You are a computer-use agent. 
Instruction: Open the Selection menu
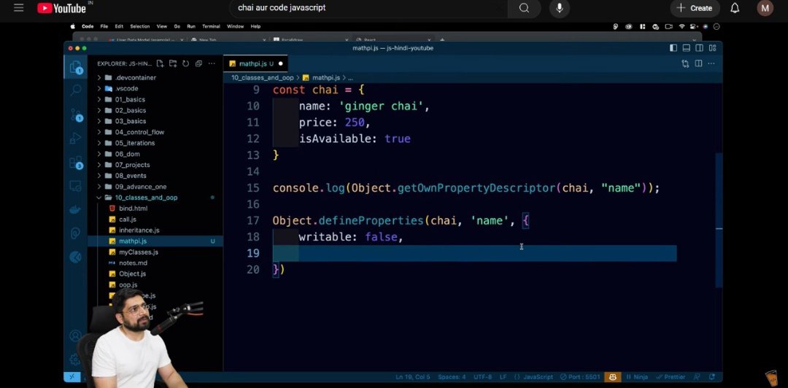point(139,26)
